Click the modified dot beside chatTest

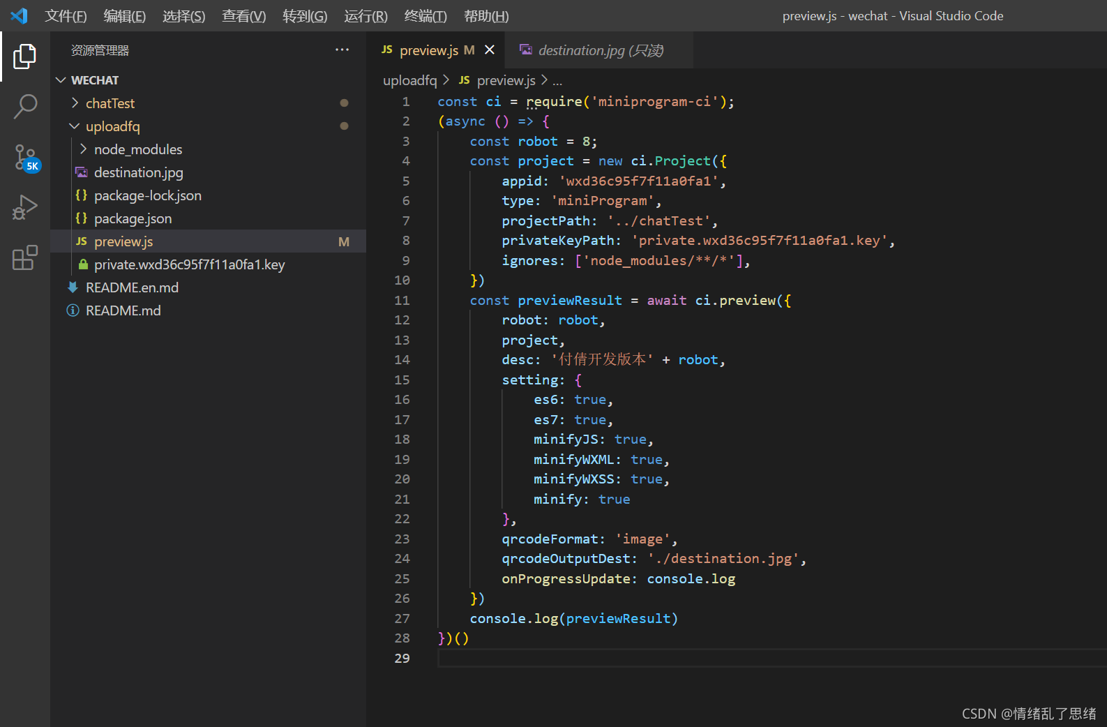click(x=344, y=103)
